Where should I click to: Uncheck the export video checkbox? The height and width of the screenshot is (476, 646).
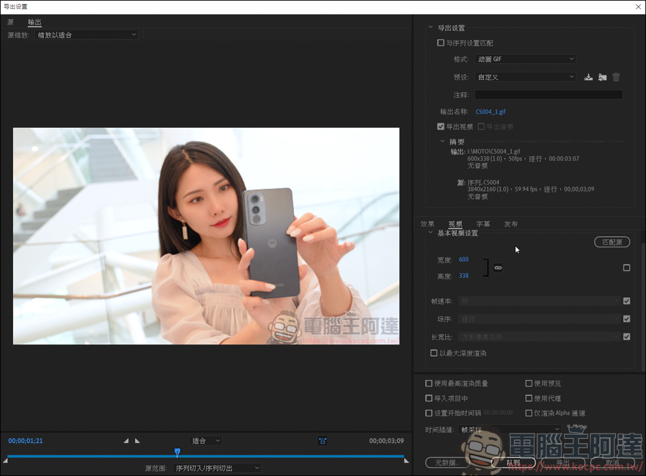coord(441,126)
